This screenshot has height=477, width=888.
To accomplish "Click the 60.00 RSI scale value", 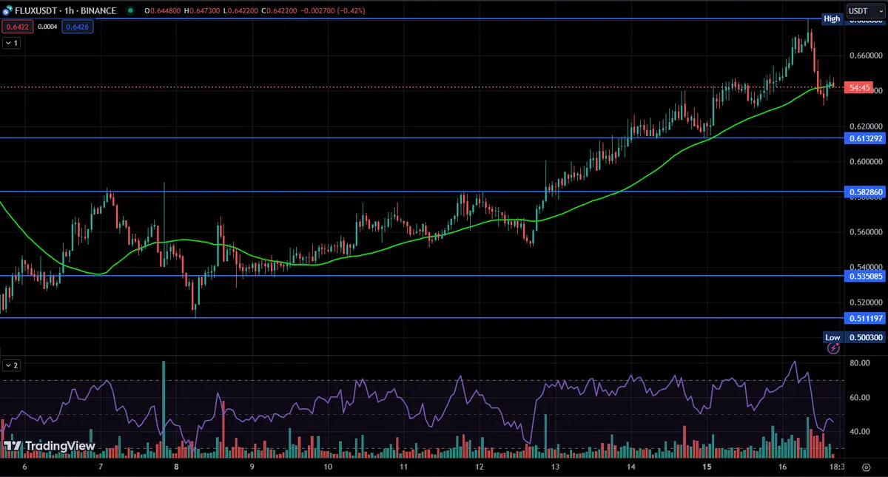I will (859, 397).
